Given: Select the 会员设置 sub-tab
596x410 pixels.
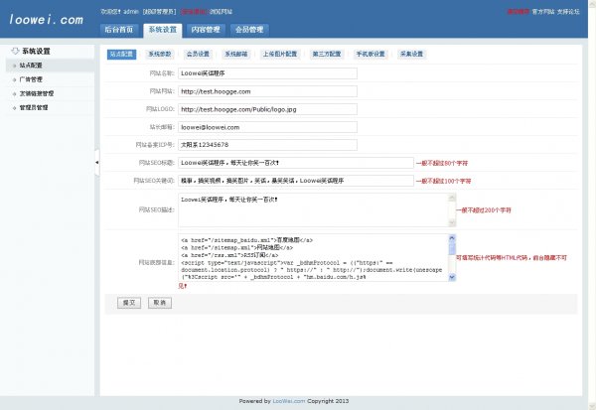Looking at the screenshot, I should point(198,55).
